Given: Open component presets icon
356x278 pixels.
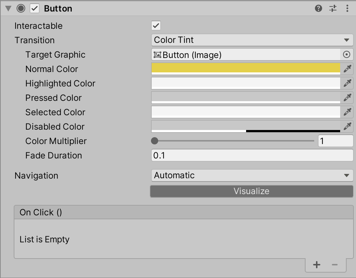Looking at the screenshot, I should pyautogui.click(x=333, y=8).
